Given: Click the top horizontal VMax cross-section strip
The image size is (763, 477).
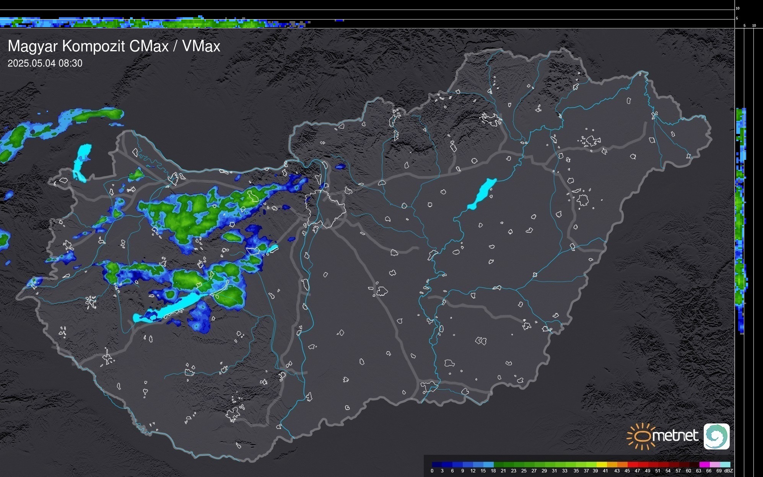Looking at the screenshot, I should pyautogui.click(x=153, y=23).
